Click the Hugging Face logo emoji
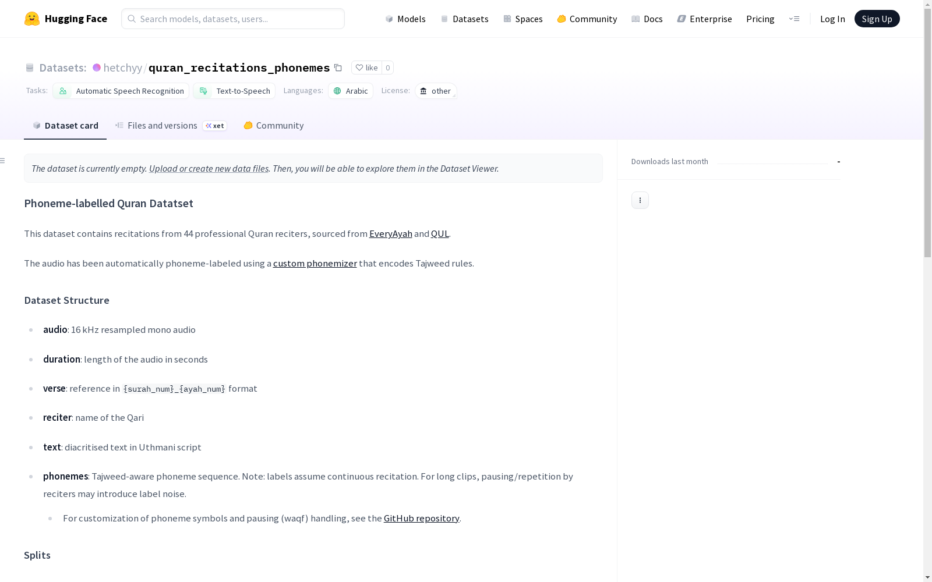This screenshot has width=932, height=582. pos(32,19)
